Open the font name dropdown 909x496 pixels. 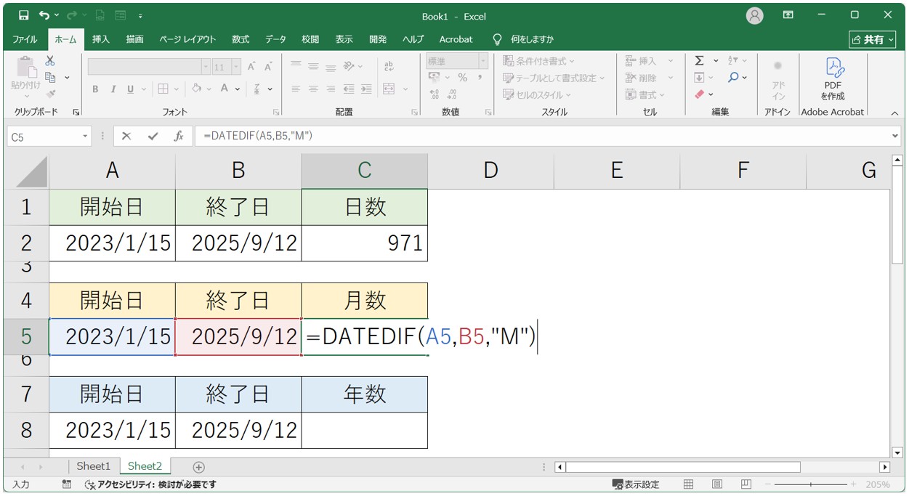click(x=206, y=67)
